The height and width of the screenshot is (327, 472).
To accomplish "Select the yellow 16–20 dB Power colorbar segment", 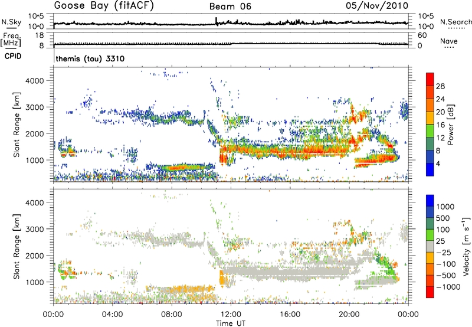I will pos(430,118).
